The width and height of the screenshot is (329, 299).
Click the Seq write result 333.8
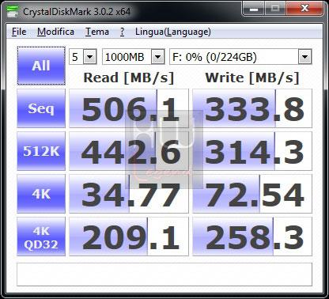[252, 108]
